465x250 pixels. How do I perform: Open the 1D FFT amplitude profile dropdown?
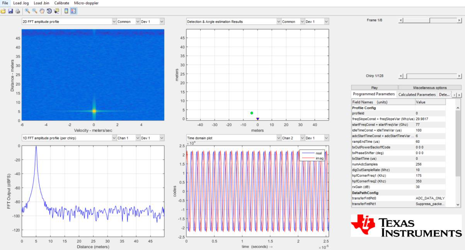(x=69, y=138)
